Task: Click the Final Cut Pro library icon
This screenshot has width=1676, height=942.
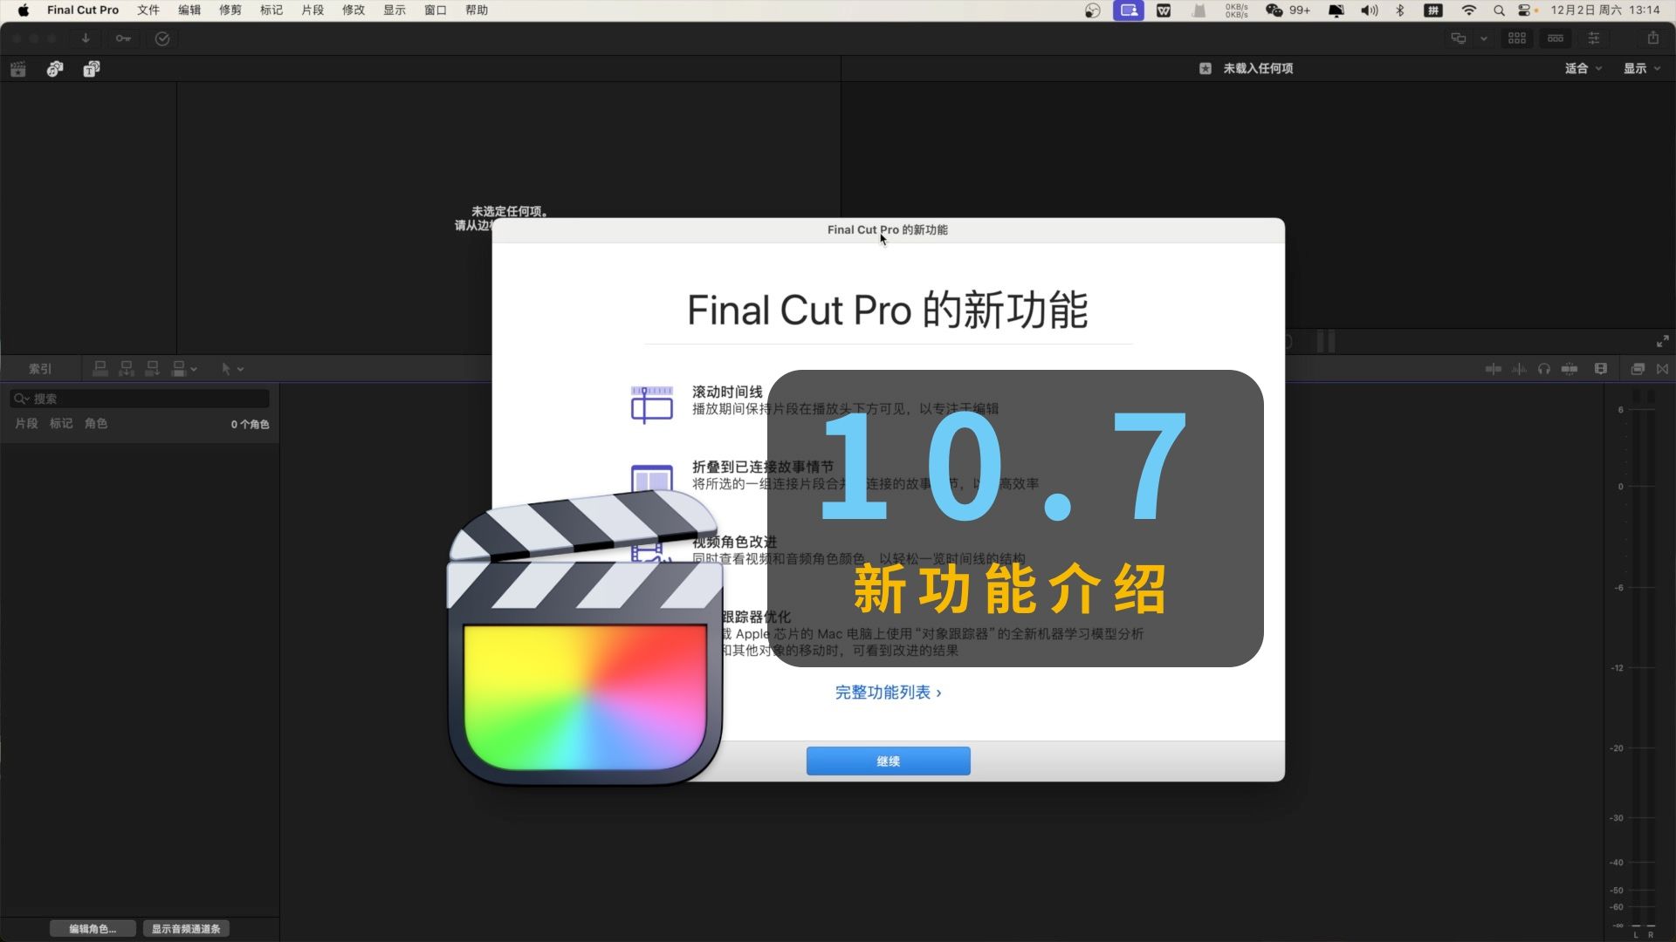Action: [17, 69]
